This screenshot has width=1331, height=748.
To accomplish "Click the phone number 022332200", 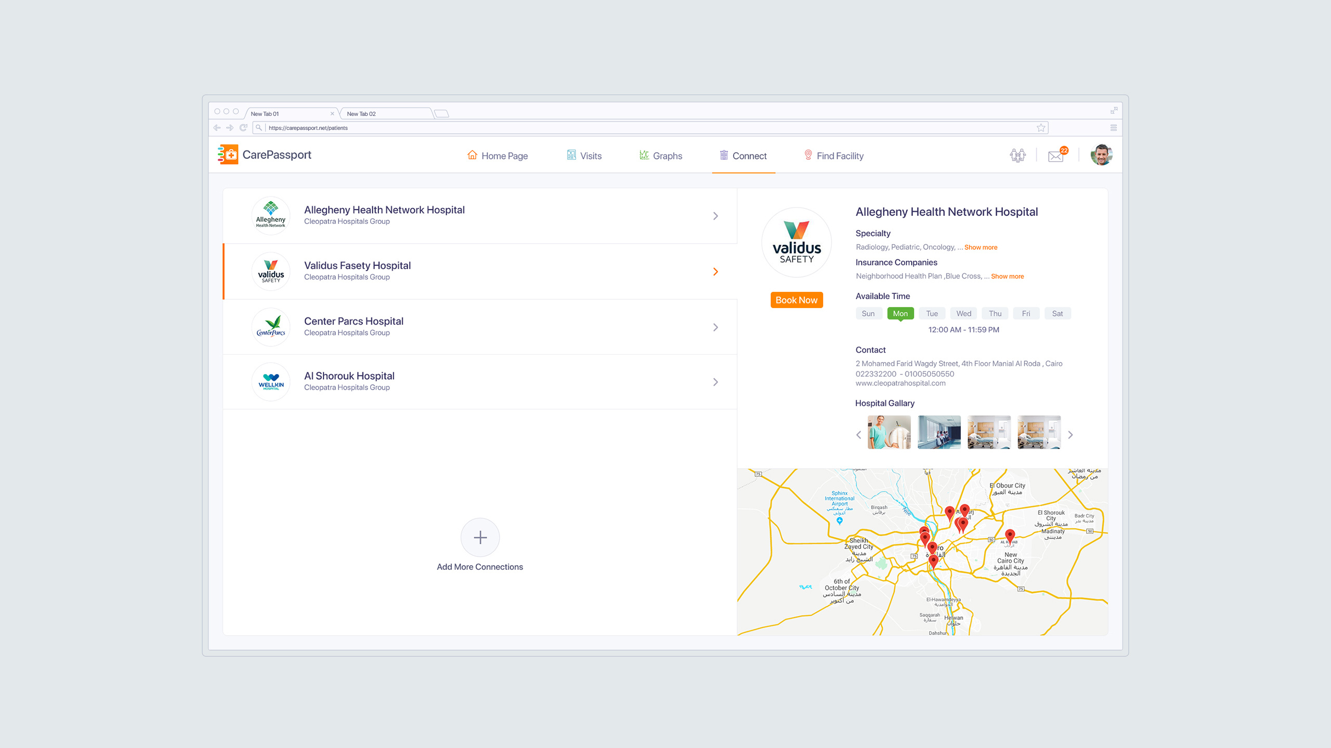I will pyautogui.click(x=876, y=374).
